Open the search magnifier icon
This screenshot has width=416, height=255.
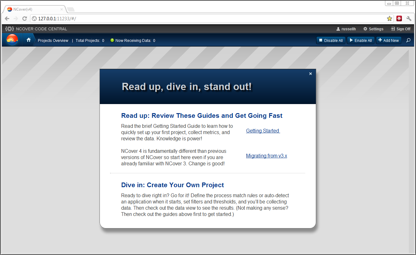(408, 40)
